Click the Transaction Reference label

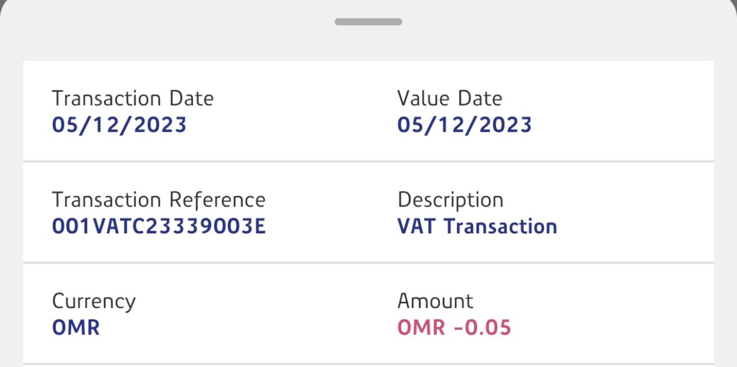point(158,200)
